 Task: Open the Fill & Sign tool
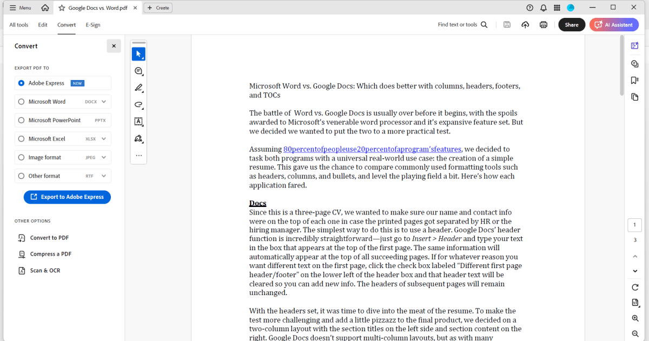click(138, 138)
